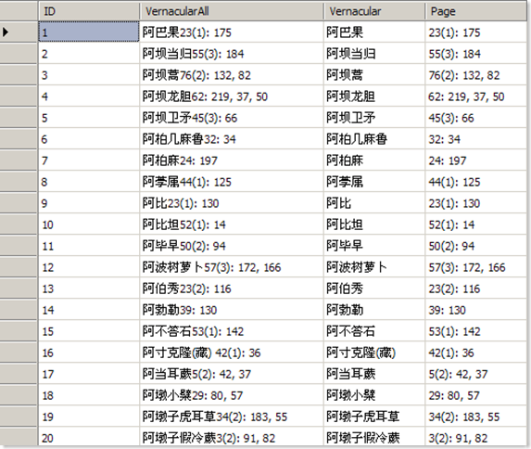Screen dimensions: 531x449
Task: Select the cell '阿柏麻24: 197'
Action: tap(232, 160)
